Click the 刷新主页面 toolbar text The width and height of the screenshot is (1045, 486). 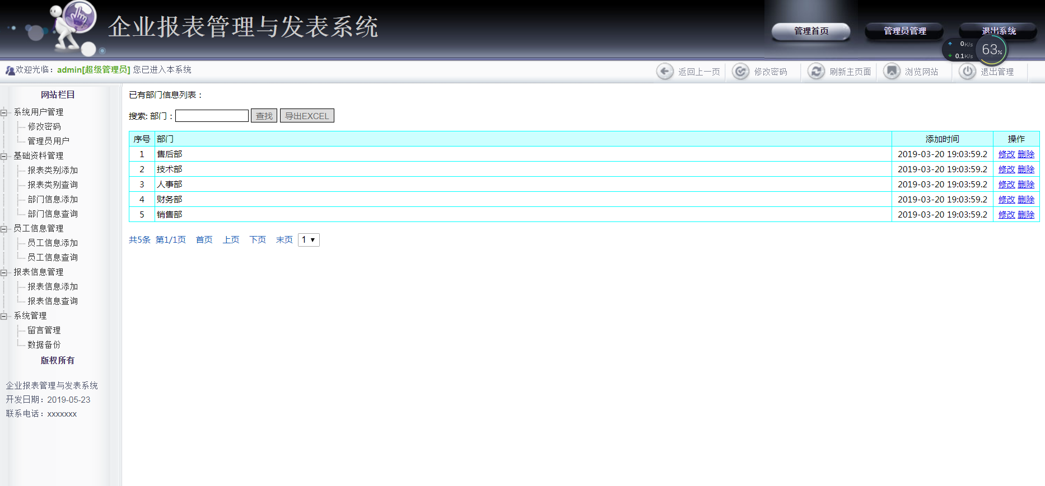pos(850,72)
